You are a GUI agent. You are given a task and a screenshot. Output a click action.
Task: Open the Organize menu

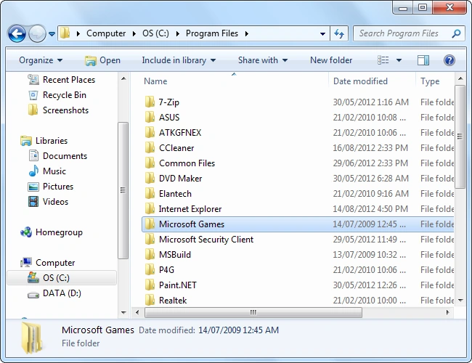[41, 60]
